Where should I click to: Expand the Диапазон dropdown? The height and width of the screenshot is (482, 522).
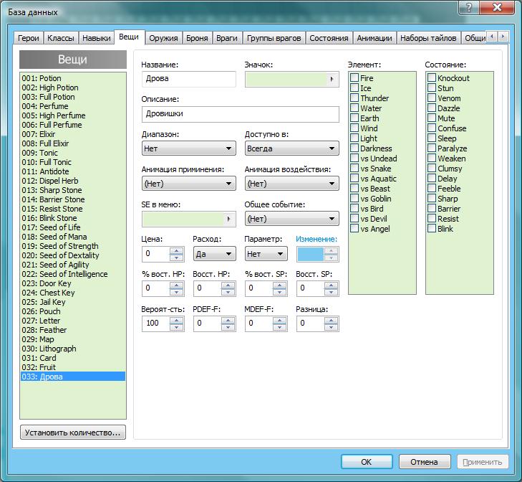[189, 148]
